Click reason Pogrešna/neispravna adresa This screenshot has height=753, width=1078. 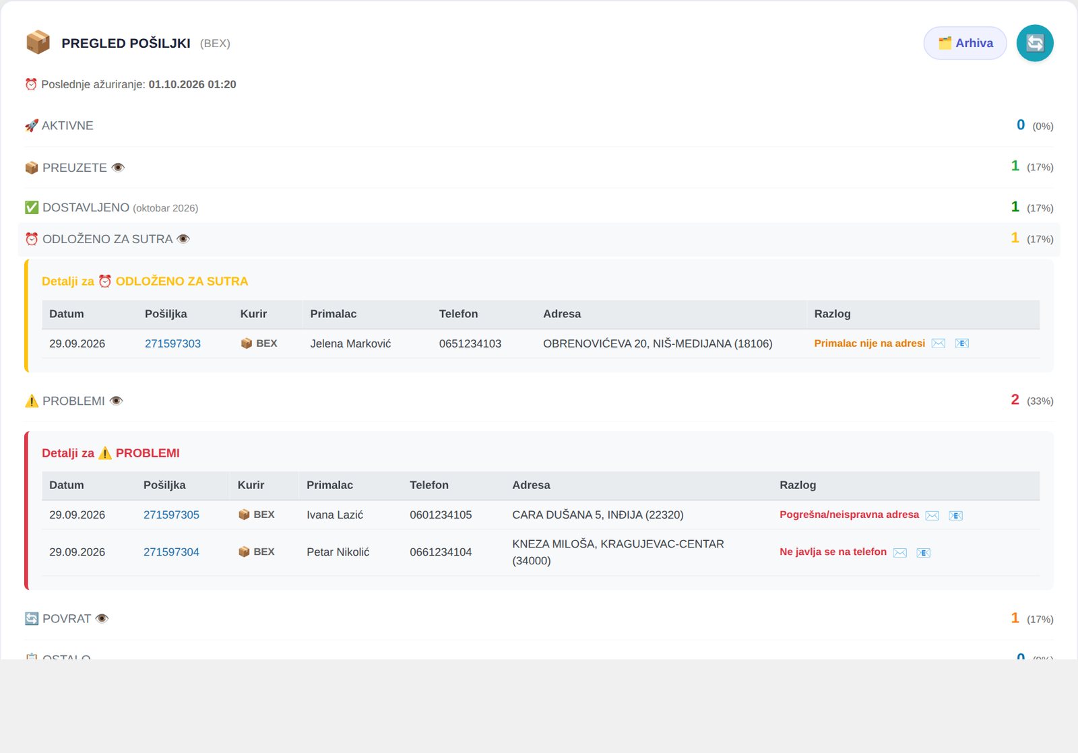click(849, 515)
